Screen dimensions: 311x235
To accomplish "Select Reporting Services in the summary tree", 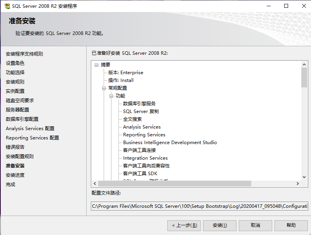I will [144, 134].
